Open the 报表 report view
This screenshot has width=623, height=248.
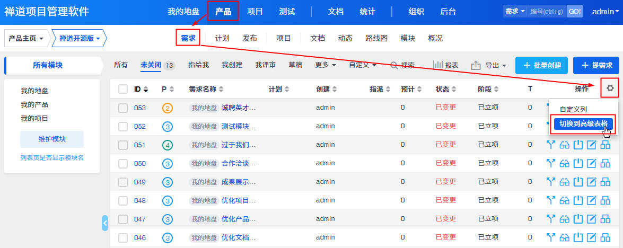tap(445, 66)
